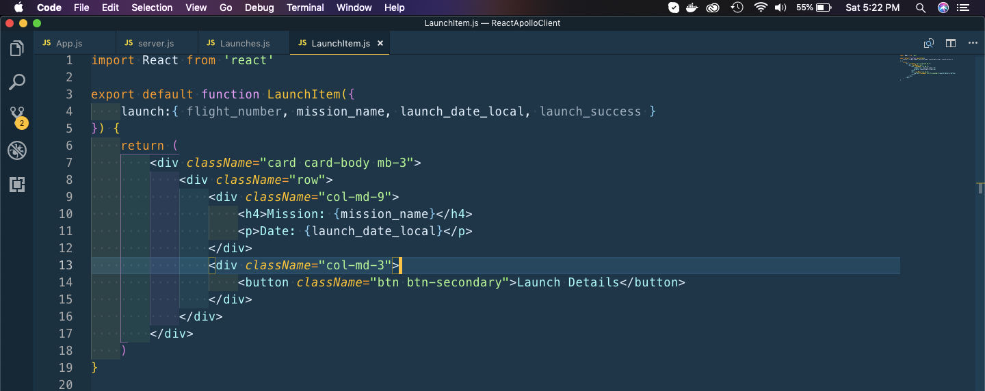The image size is (985, 391).
Task: Open the Apple menu
Action: [x=18, y=8]
